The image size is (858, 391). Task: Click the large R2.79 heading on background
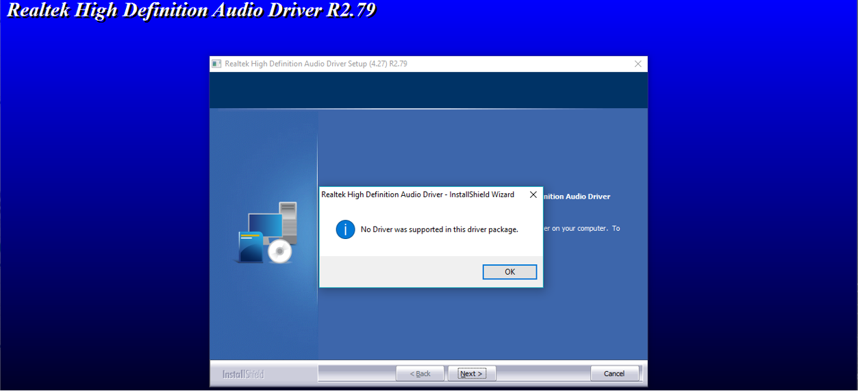pyautogui.click(x=191, y=11)
